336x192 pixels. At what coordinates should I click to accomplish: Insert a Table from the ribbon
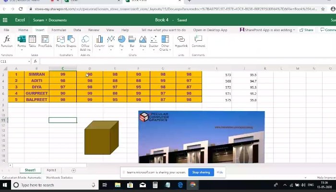point(32,42)
